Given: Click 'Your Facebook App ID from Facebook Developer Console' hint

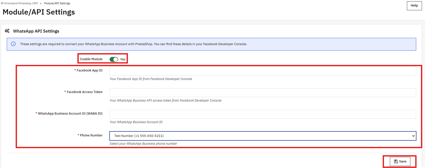Looking at the screenshot, I should pyautogui.click(x=151, y=79).
